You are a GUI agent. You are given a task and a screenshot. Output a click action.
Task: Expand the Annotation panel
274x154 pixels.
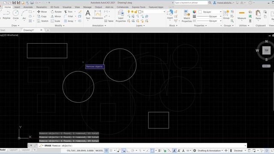click(x=99, y=26)
